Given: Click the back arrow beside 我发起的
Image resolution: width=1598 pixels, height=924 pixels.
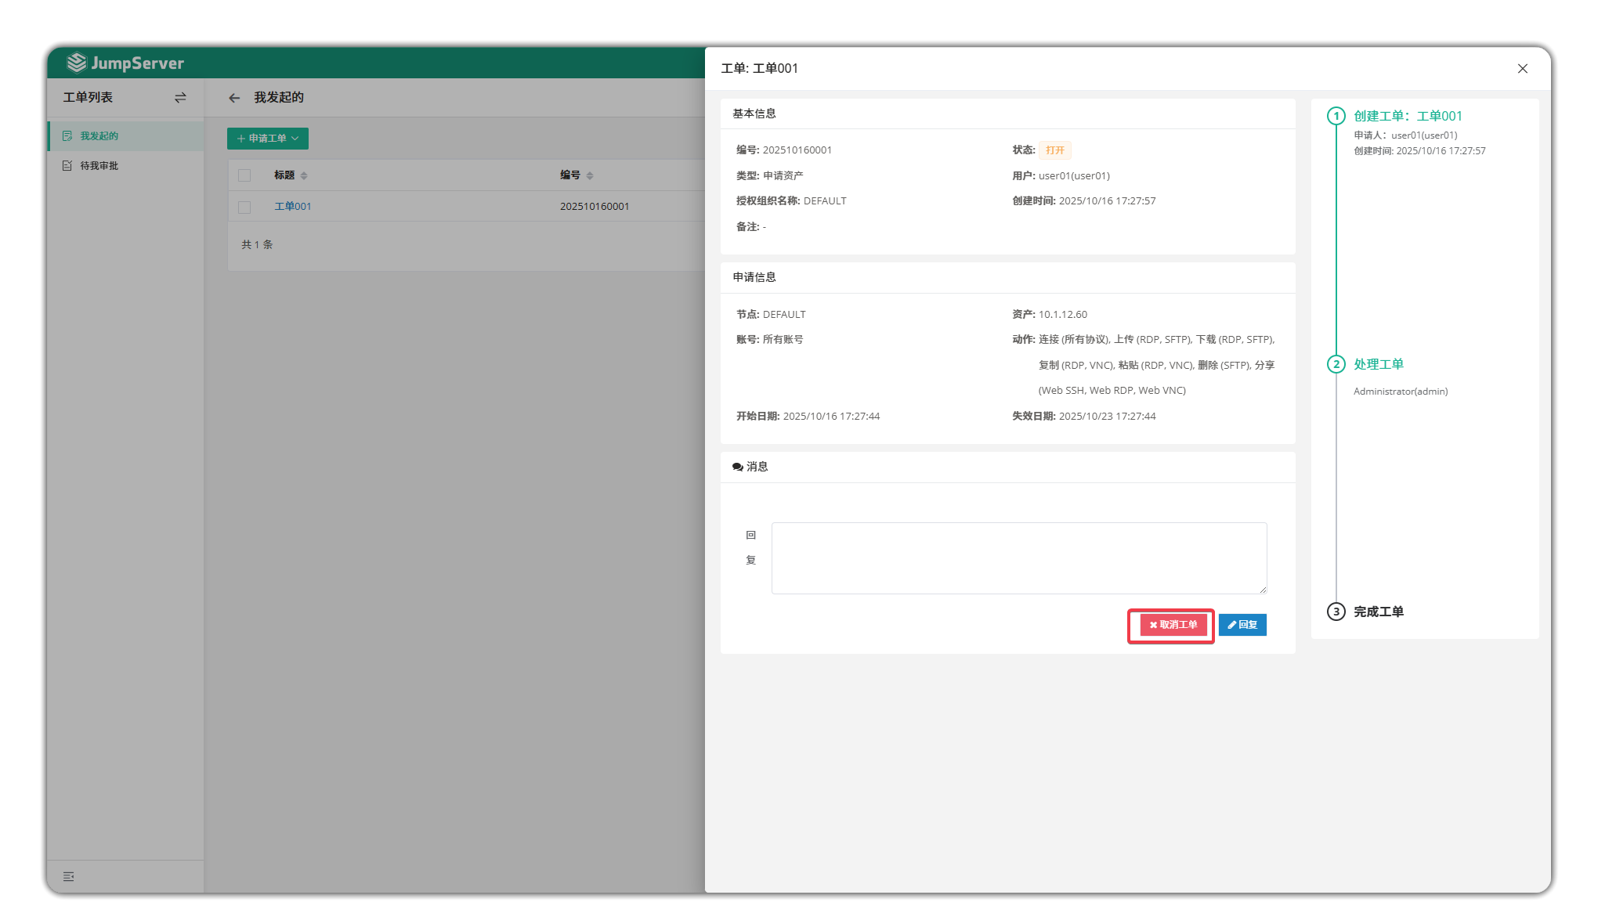Looking at the screenshot, I should [x=234, y=98].
